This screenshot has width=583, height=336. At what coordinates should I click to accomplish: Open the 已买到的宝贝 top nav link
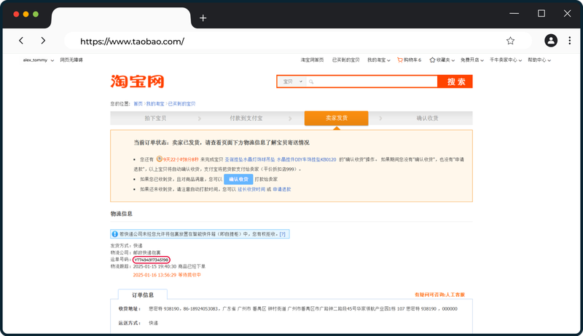[x=345, y=60]
